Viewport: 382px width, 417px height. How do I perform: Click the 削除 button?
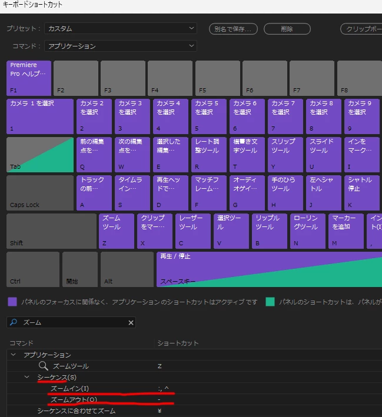point(287,29)
